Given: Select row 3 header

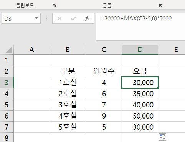Looking at the screenshot, I should (x=7, y=83).
